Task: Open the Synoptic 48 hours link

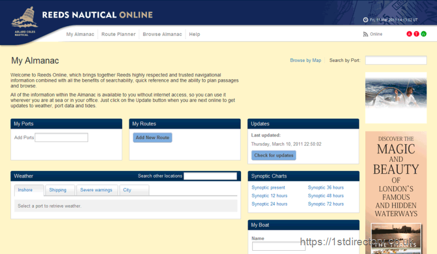Action: click(x=326, y=196)
